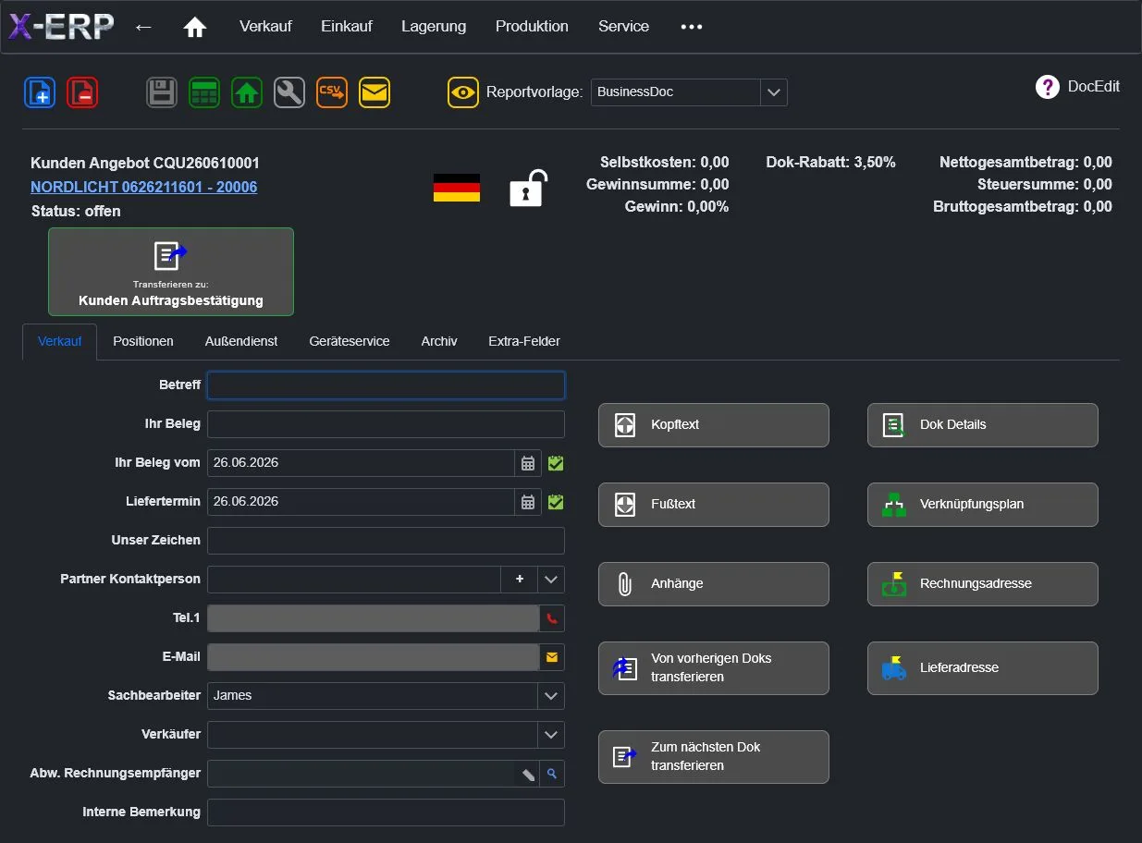Open the wrench settings icon
This screenshot has width=1142, height=843.
tap(289, 92)
